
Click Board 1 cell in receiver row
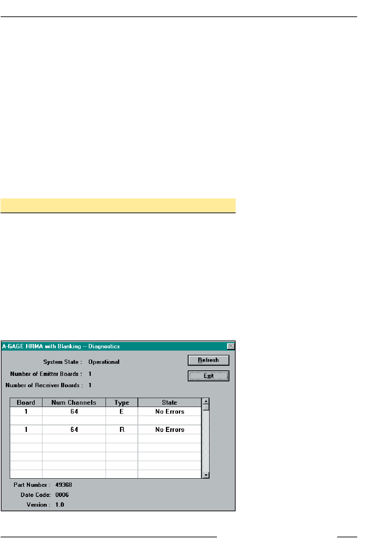[x=26, y=430]
